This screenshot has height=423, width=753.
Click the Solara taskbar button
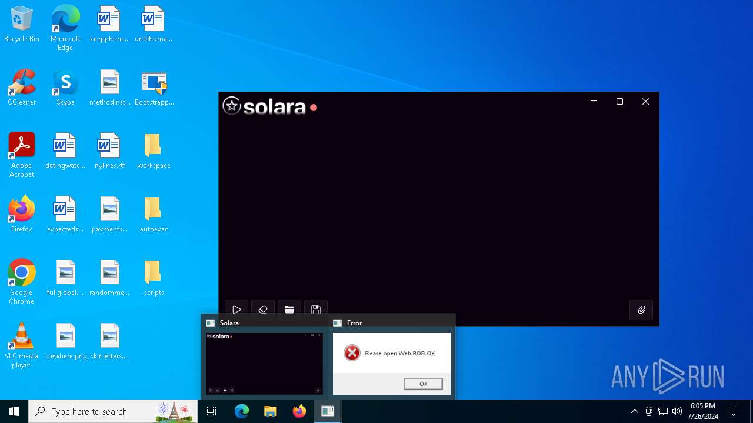click(x=328, y=411)
